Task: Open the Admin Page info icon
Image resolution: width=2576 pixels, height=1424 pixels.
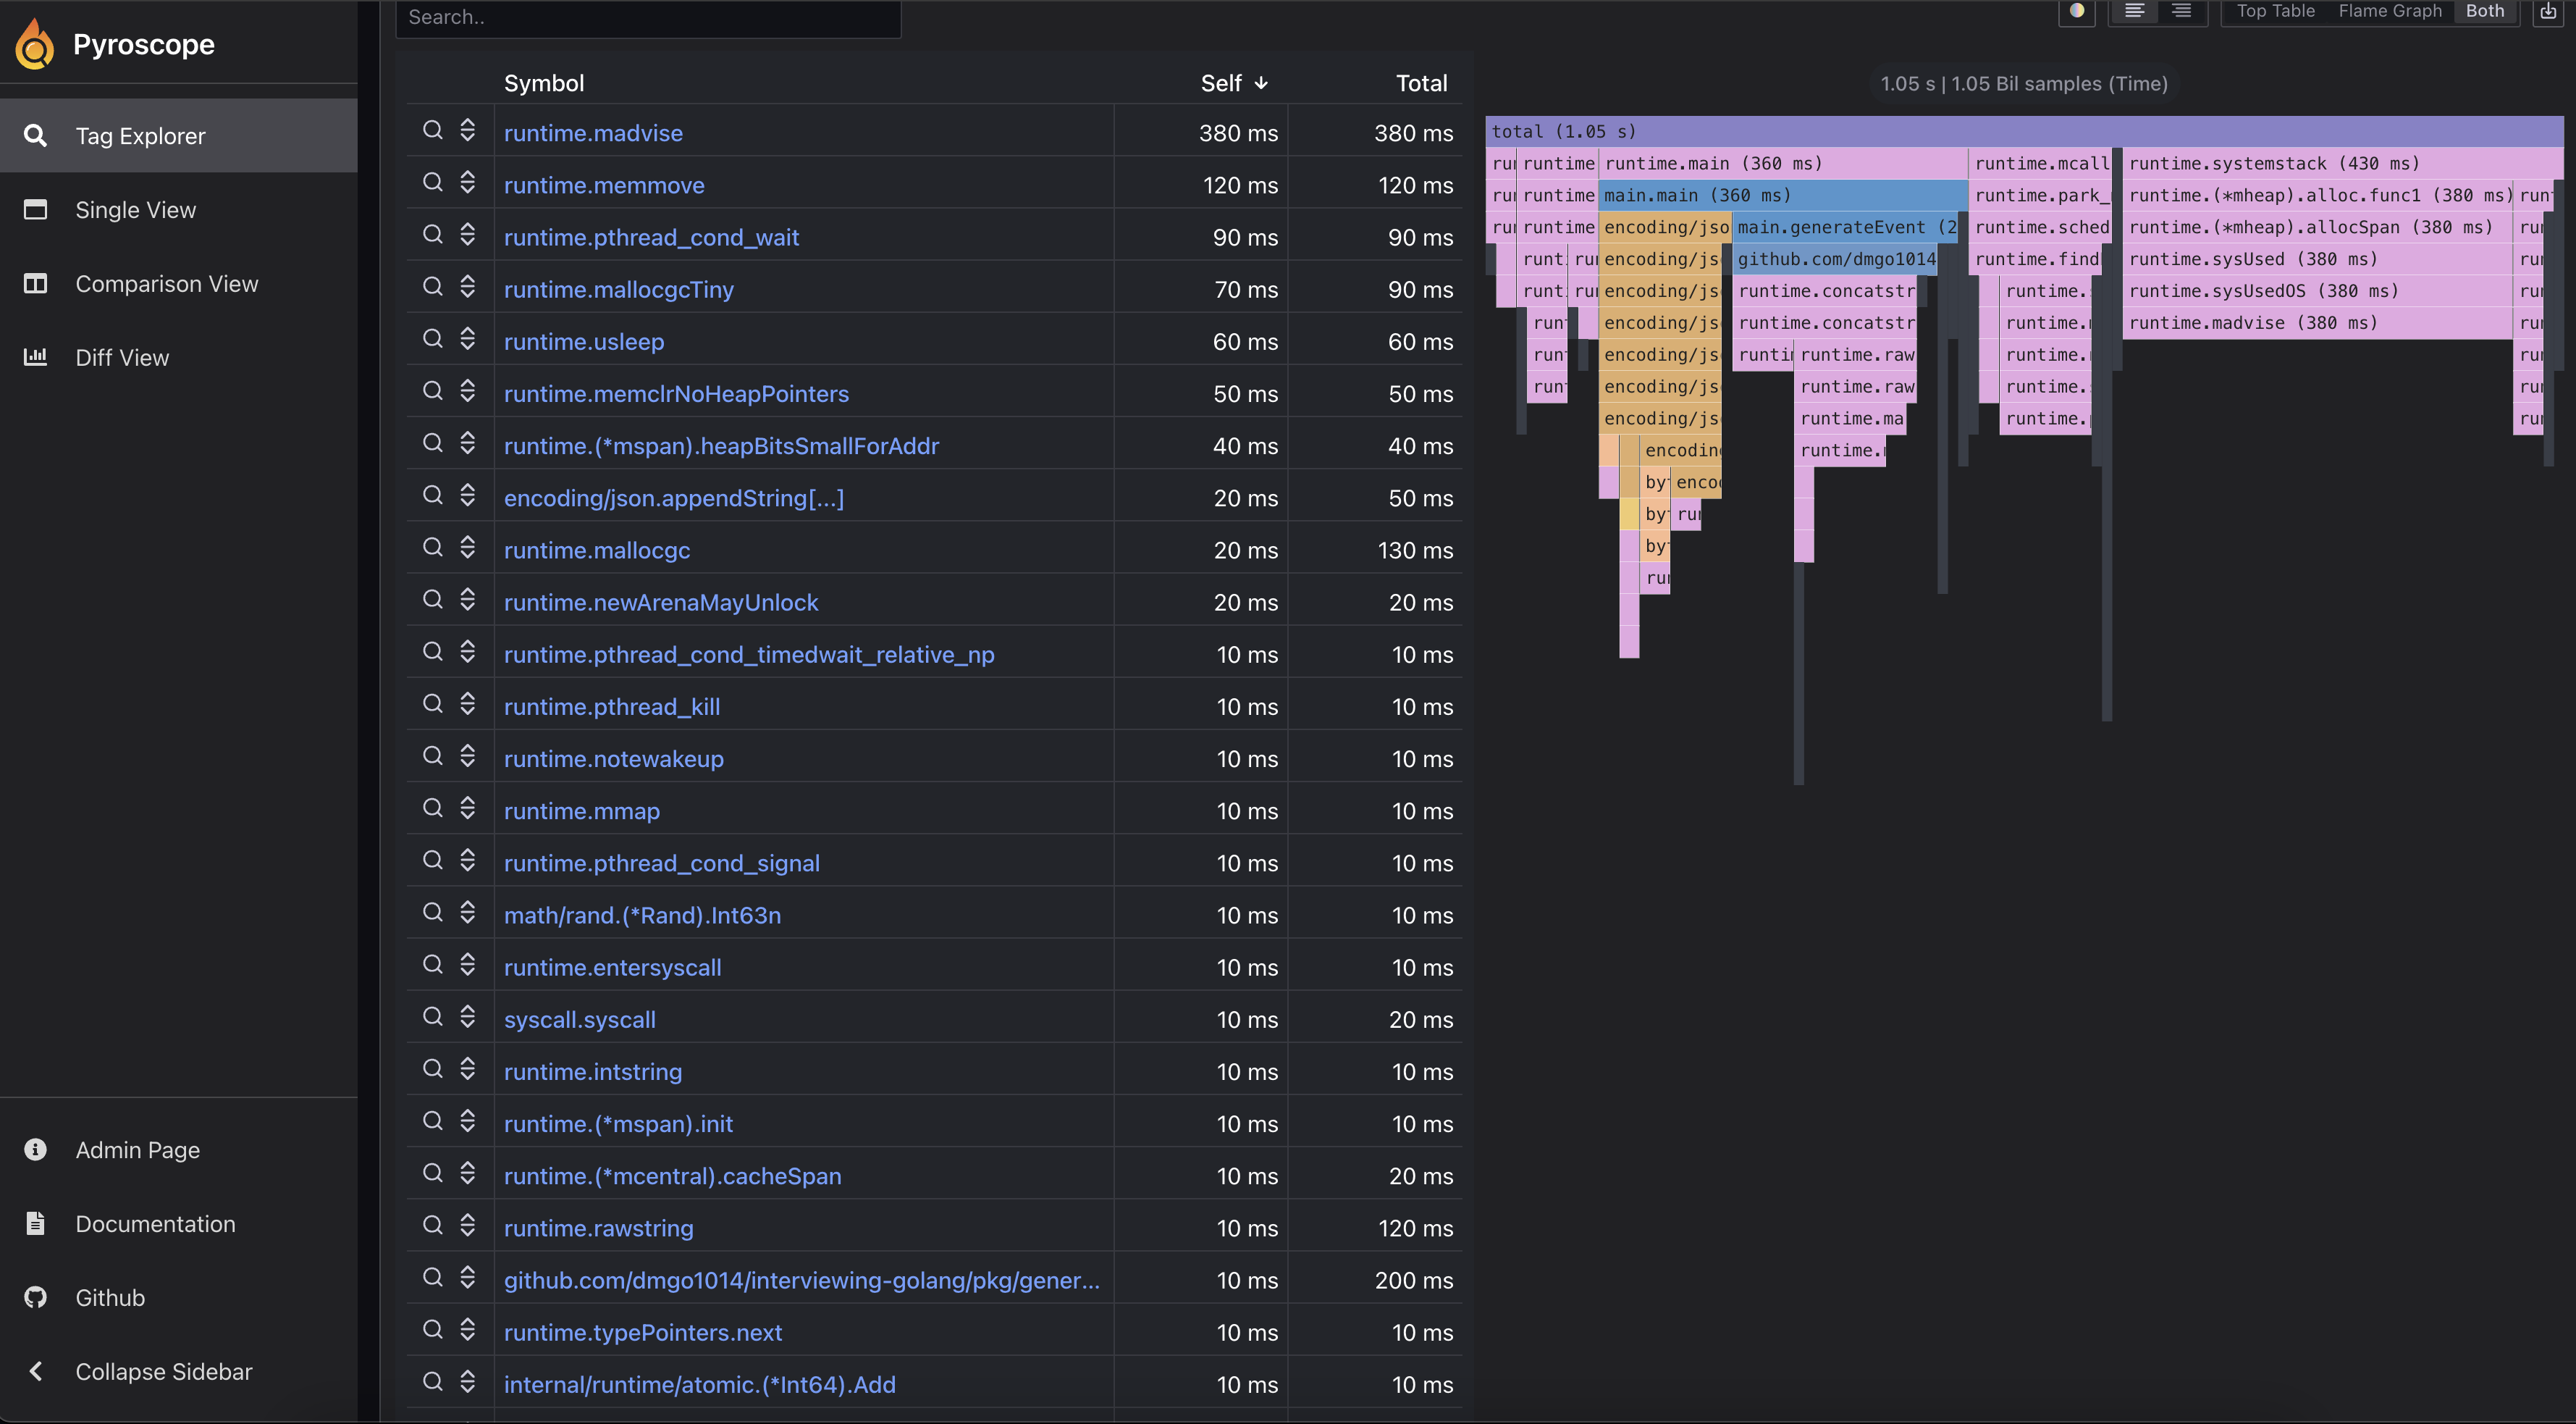Action: (x=36, y=1149)
